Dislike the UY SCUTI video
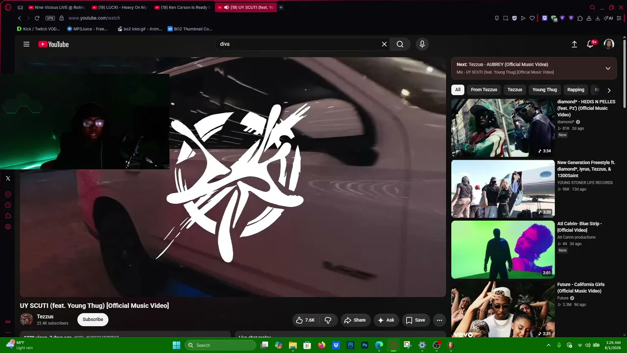Viewport: 627px width, 353px height. point(328,320)
